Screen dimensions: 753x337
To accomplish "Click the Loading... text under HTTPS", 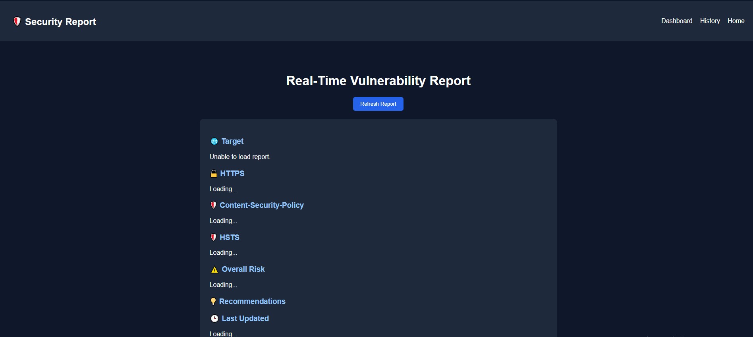I will coord(223,189).
